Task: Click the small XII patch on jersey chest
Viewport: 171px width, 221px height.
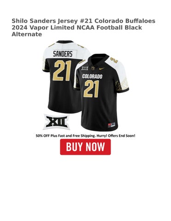Action: [85, 68]
